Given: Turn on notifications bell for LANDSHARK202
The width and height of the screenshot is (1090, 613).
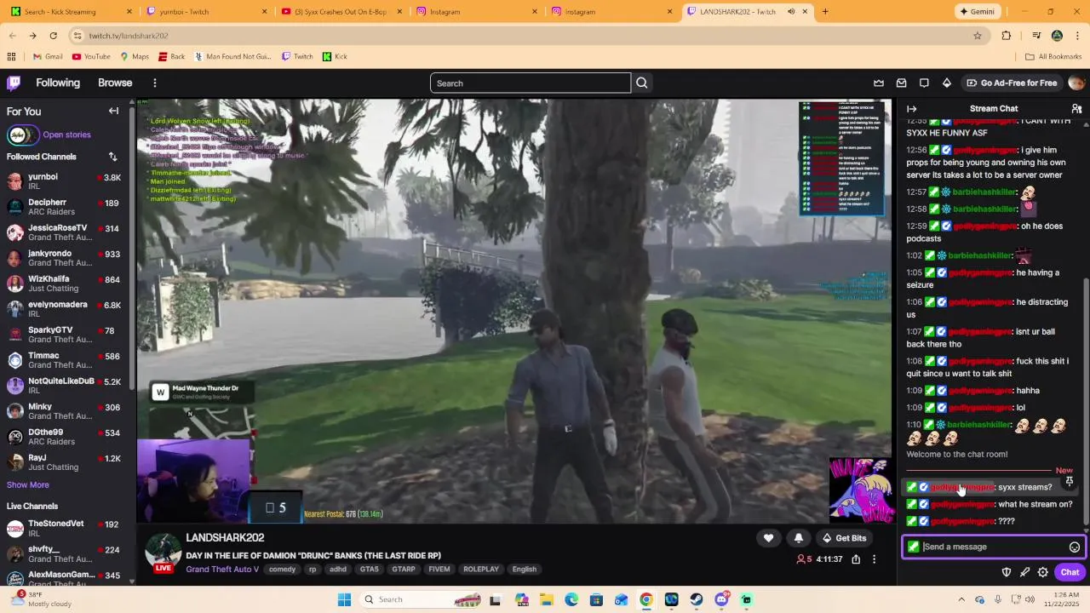Looking at the screenshot, I should (x=799, y=538).
